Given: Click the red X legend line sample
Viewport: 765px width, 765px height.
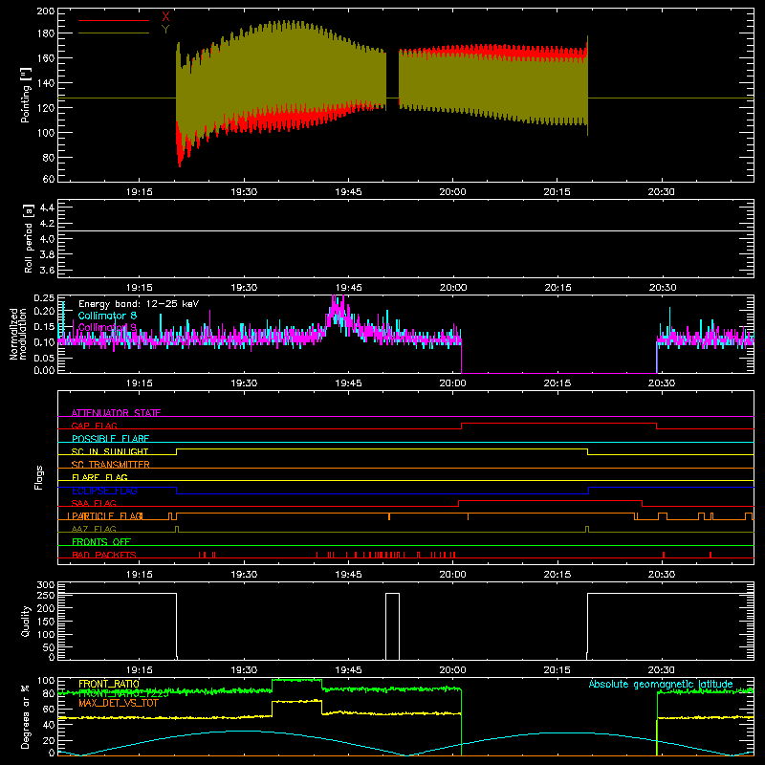Looking at the screenshot, I should click(x=114, y=20).
